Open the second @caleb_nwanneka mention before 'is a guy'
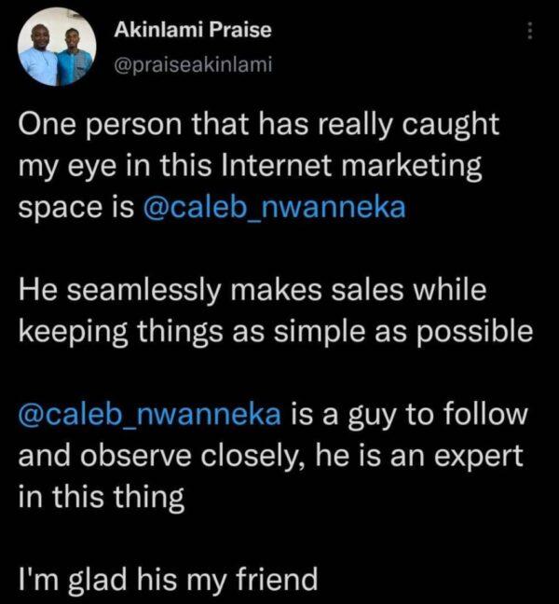The width and height of the screenshot is (559, 604). [x=150, y=414]
